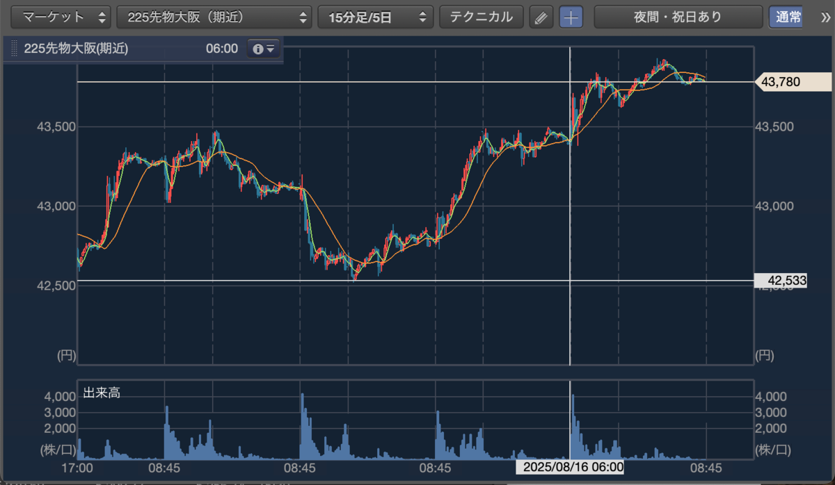
Task: Open the info dropdown beside 06:00
Action: tap(264, 49)
